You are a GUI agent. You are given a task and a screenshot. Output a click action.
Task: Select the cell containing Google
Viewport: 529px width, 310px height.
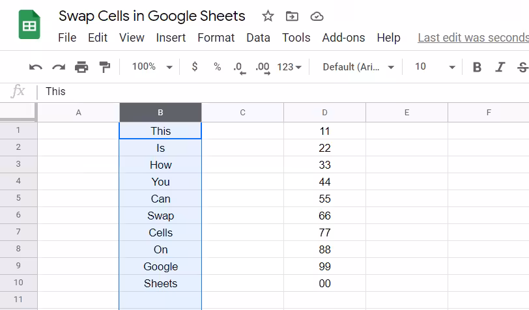tap(160, 266)
